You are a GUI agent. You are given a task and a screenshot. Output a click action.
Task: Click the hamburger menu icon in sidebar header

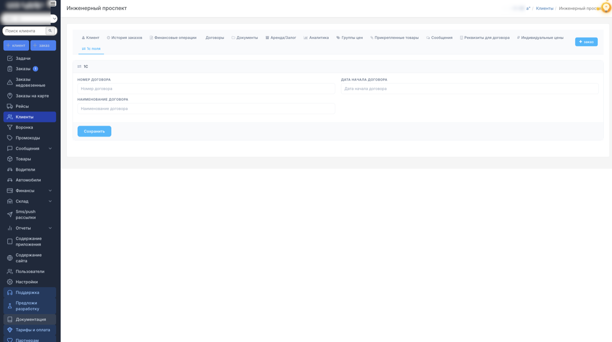(53, 3)
